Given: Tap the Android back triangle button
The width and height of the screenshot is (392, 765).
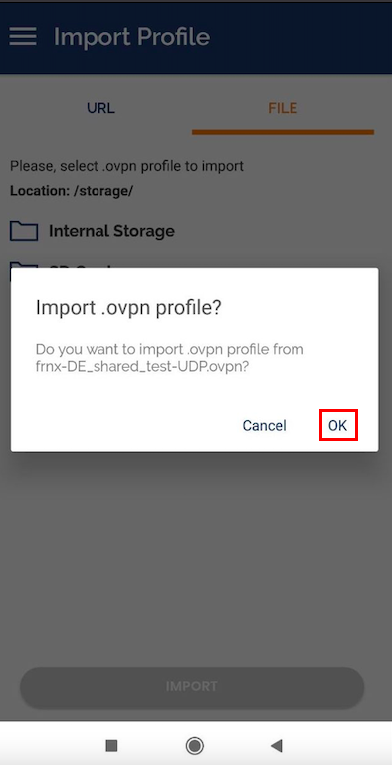Looking at the screenshot, I should point(277,745).
